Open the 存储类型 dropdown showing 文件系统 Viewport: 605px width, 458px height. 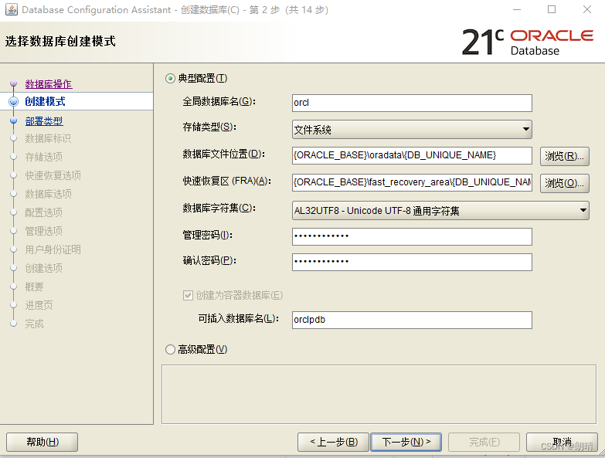coord(412,130)
